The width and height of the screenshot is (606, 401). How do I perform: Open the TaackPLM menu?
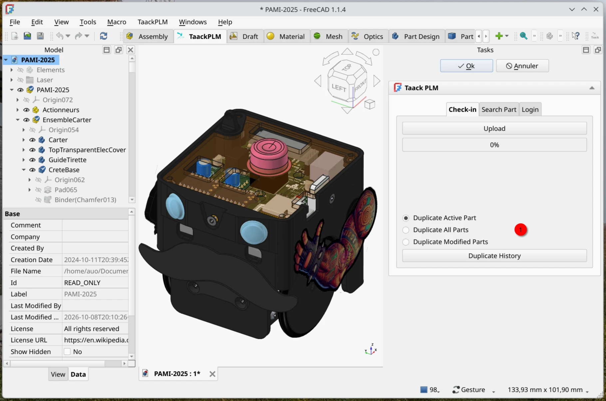click(x=152, y=22)
